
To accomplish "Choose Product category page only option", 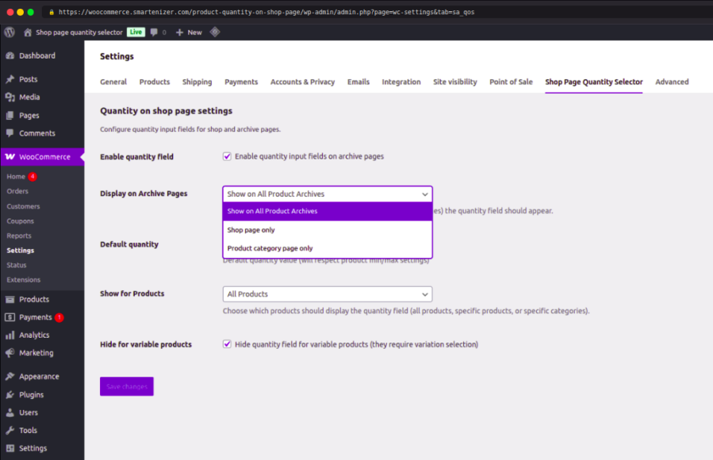I will pyautogui.click(x=328, y=248).
